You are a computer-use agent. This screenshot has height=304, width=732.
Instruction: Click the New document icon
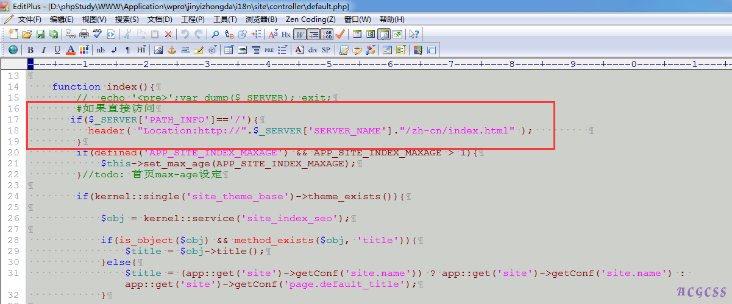pyautogui.click(x=13, y=34)
